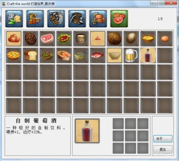Viewport: 179px width, 161px height.
Task: Pick the apples item in first slot
Action: pos(14,39)
